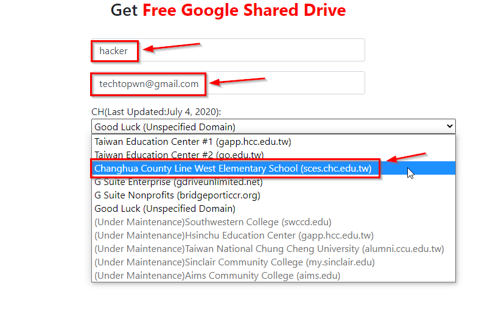Screen dimensions: 504x311
Task: Click Aims Community College (aims.edu) option
Action: pyautogui.click(x=217, y=276)
